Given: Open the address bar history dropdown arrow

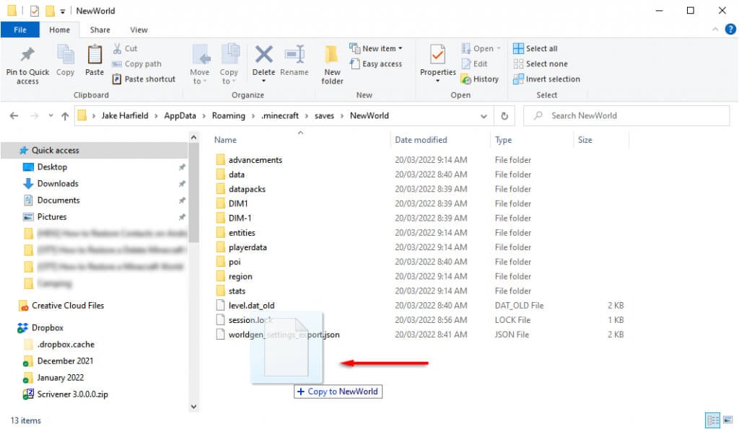Looking at the screenshot, I should [484, 115].
